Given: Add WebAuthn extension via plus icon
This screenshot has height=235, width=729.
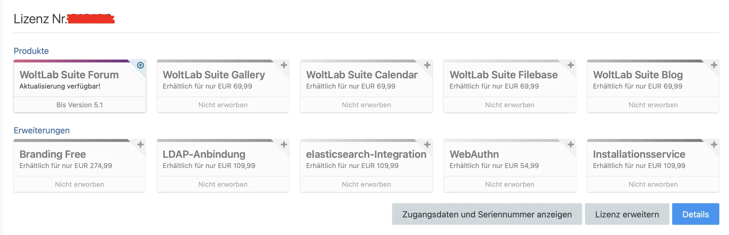Looking at the screenshot, I should pyautogui.click(x=571, y=145).
